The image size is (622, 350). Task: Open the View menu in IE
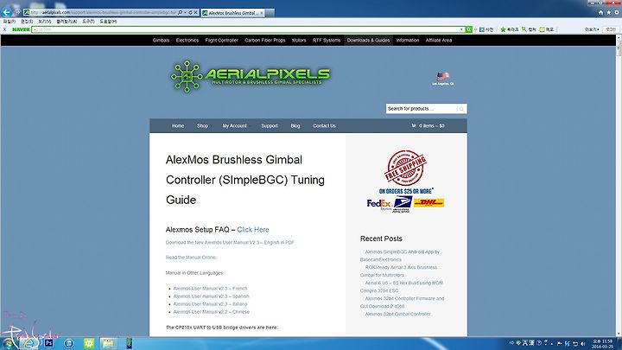pos(44,22)
